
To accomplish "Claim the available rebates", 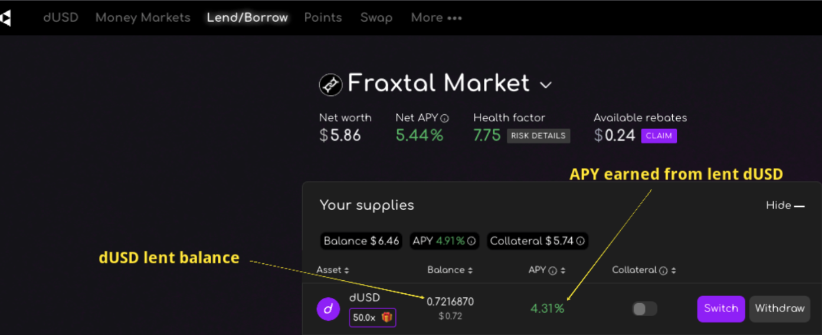I will pos(659,136).
